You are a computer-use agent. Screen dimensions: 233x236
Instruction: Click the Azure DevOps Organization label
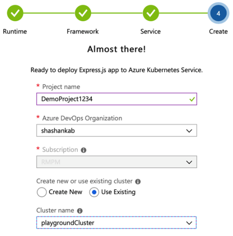click(82, 118)
